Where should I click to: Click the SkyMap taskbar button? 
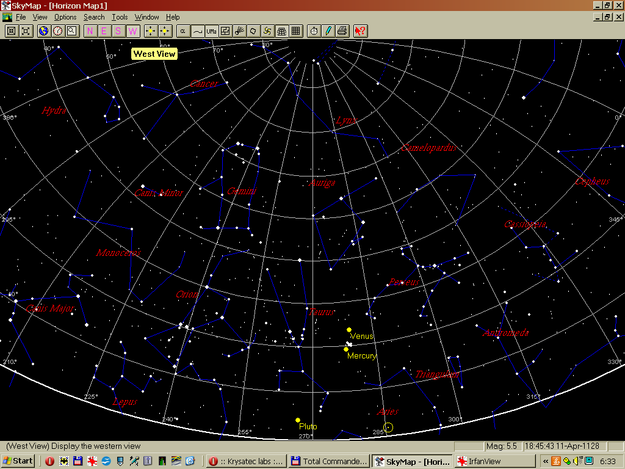(x=412, y=462)
